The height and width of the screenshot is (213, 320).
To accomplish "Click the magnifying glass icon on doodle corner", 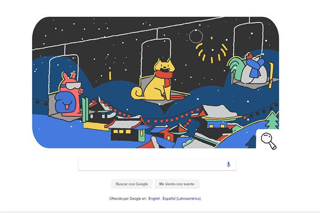I will tap(269, 141).
